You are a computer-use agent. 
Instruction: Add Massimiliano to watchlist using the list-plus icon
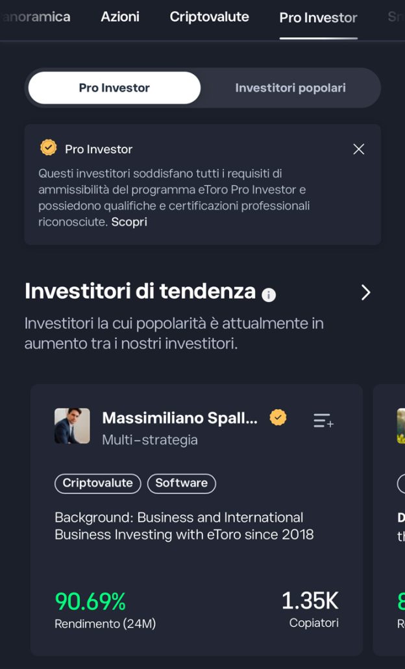coord(324,421)
